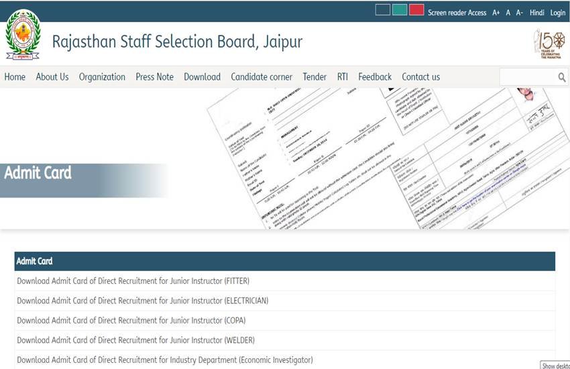Decrease font size with A-
The height and width of the screenshot is (369, 570).
(519, 13)
